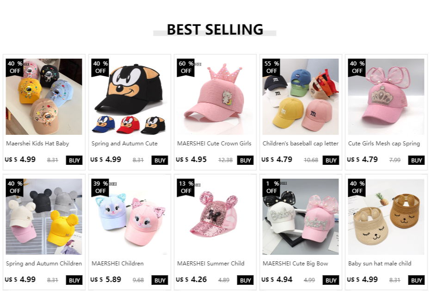Click 'MAERSHEI Cute Big Bow' product title
Screen dimensions: 431x295
pyautogui.click(x=296, y=264)
